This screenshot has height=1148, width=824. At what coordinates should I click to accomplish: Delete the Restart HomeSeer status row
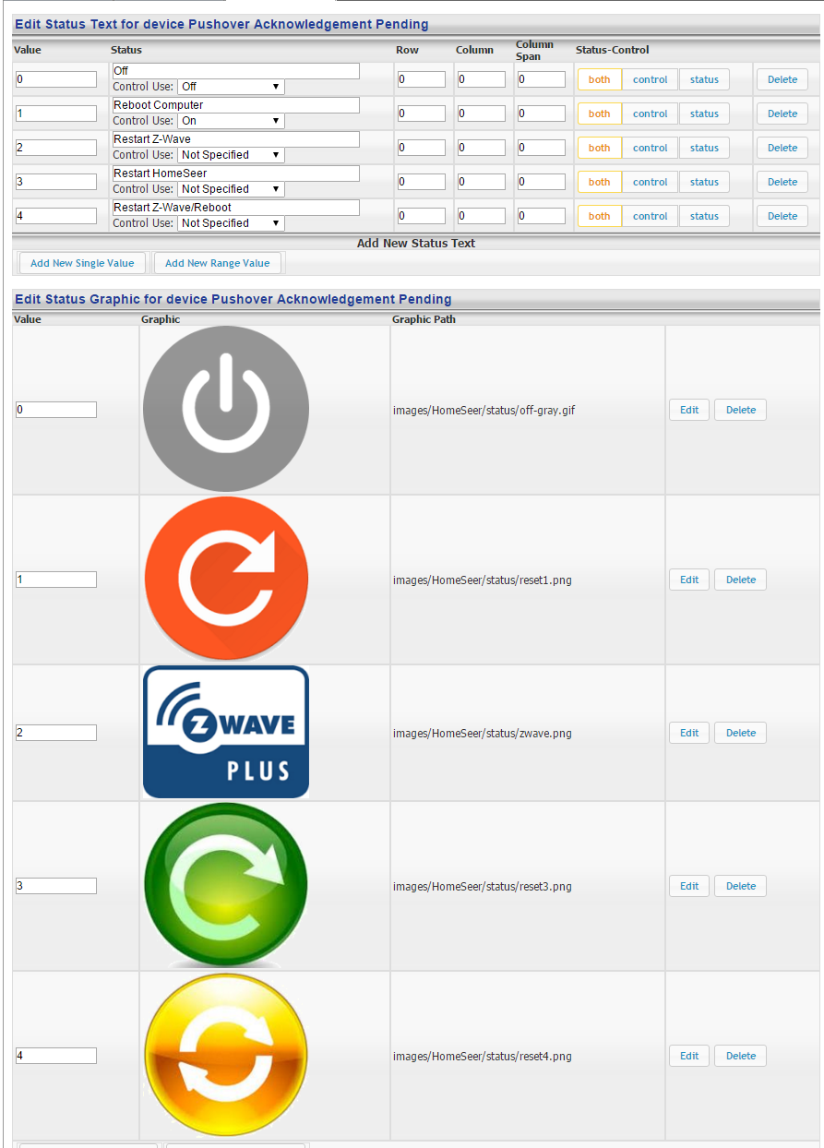point(782,182)
